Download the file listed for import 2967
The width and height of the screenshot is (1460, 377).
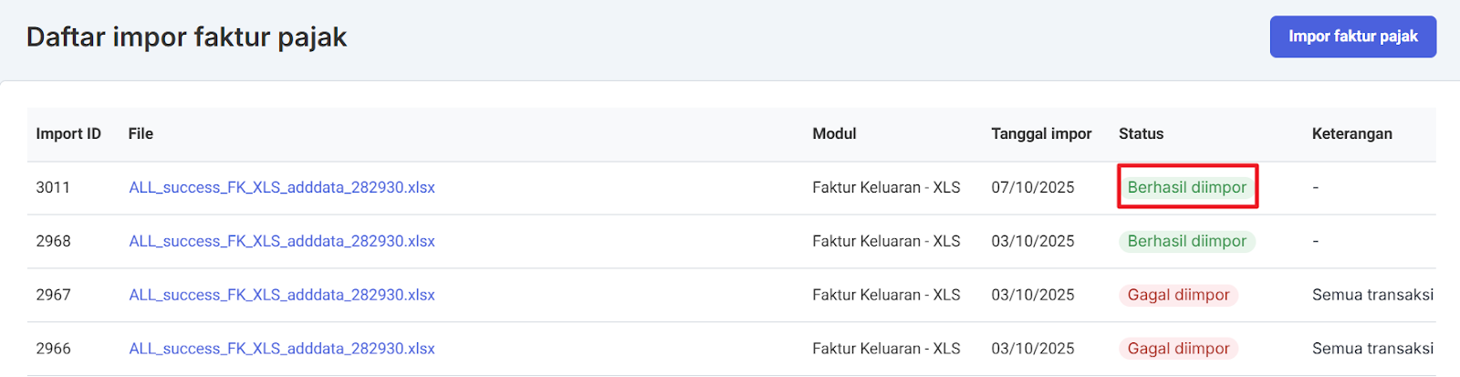pyautogui.click(x=281, y=295)
